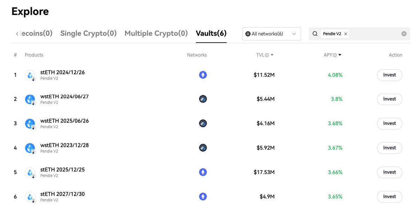The height and width of the screenshot is (218, 419).
Task: Click the $11.52M TVL value
Action: tap(264, 75)
